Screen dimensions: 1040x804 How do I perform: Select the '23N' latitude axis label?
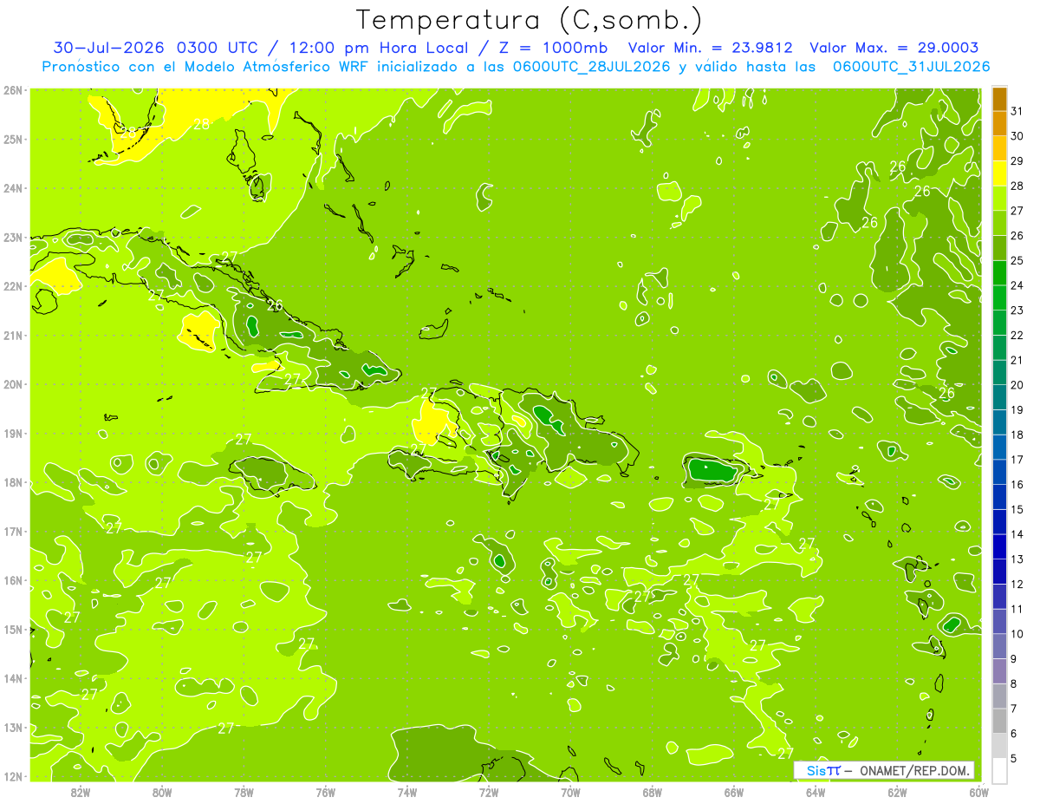[x=12, y=238]
